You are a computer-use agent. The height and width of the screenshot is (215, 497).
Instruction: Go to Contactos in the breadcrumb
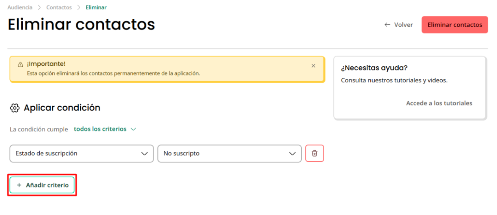[59, 7]
